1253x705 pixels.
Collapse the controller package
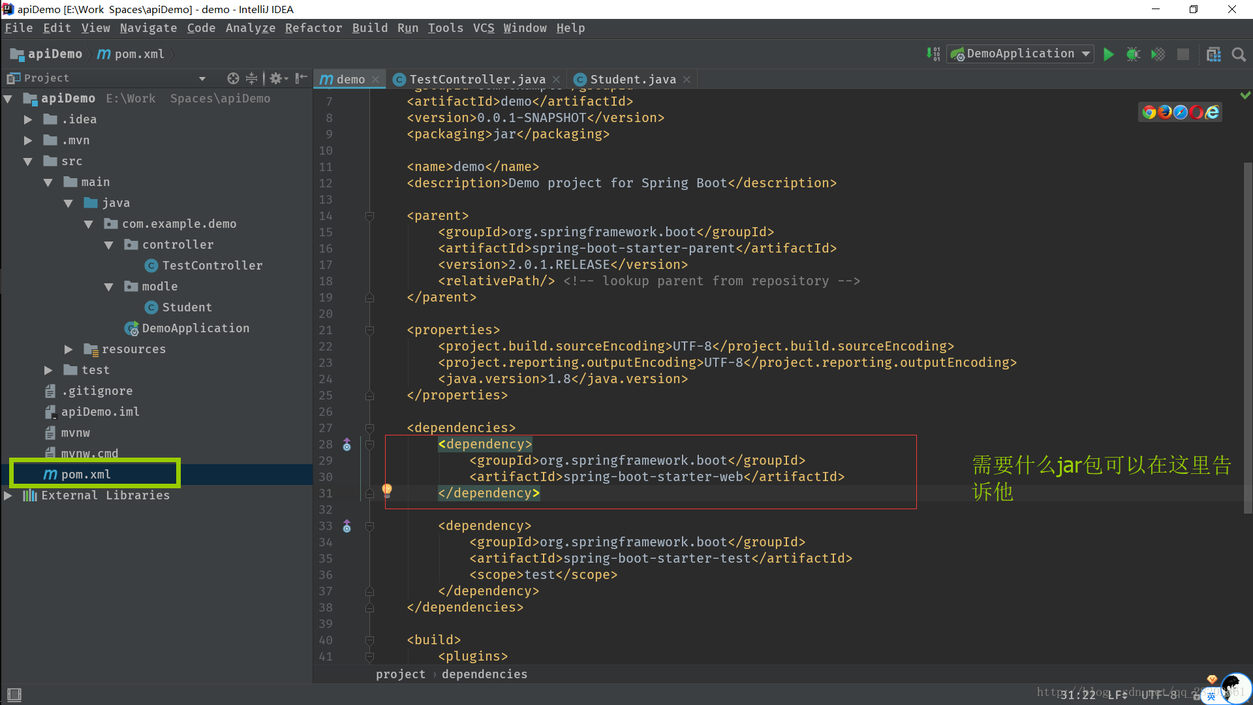point(108,245)
